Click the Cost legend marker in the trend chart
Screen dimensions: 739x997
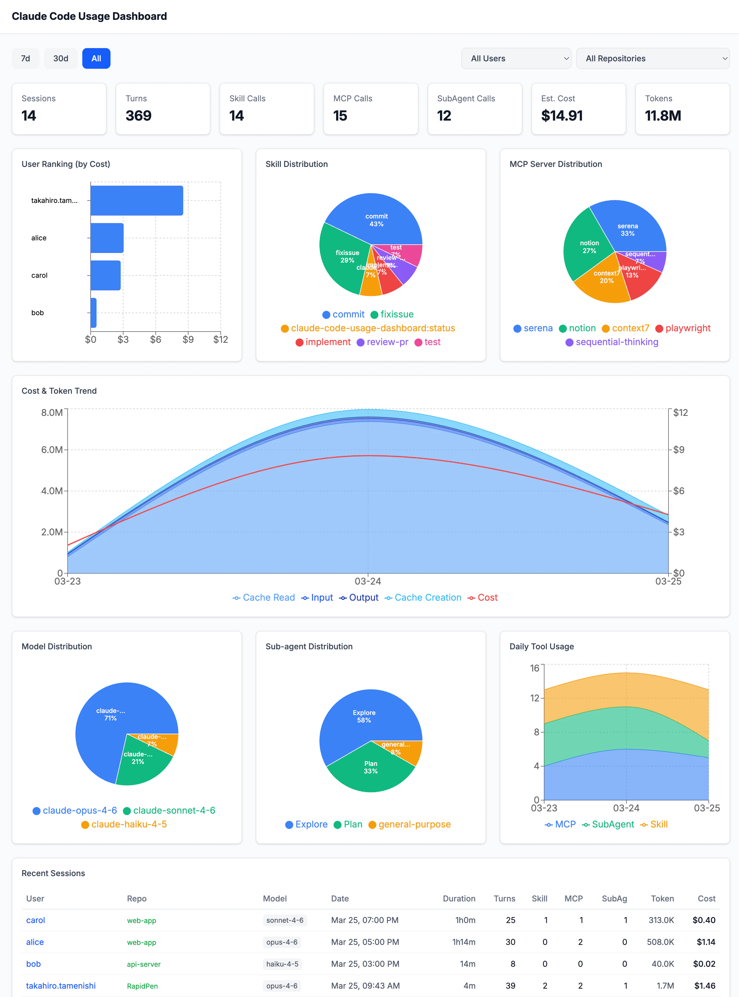coord(471,598)
